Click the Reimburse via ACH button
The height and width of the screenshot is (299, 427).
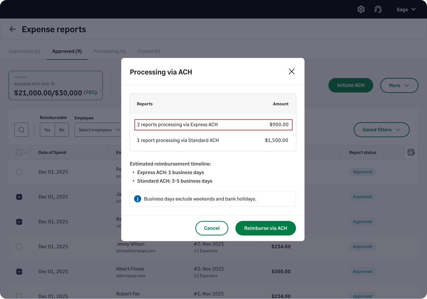[266, 228]
